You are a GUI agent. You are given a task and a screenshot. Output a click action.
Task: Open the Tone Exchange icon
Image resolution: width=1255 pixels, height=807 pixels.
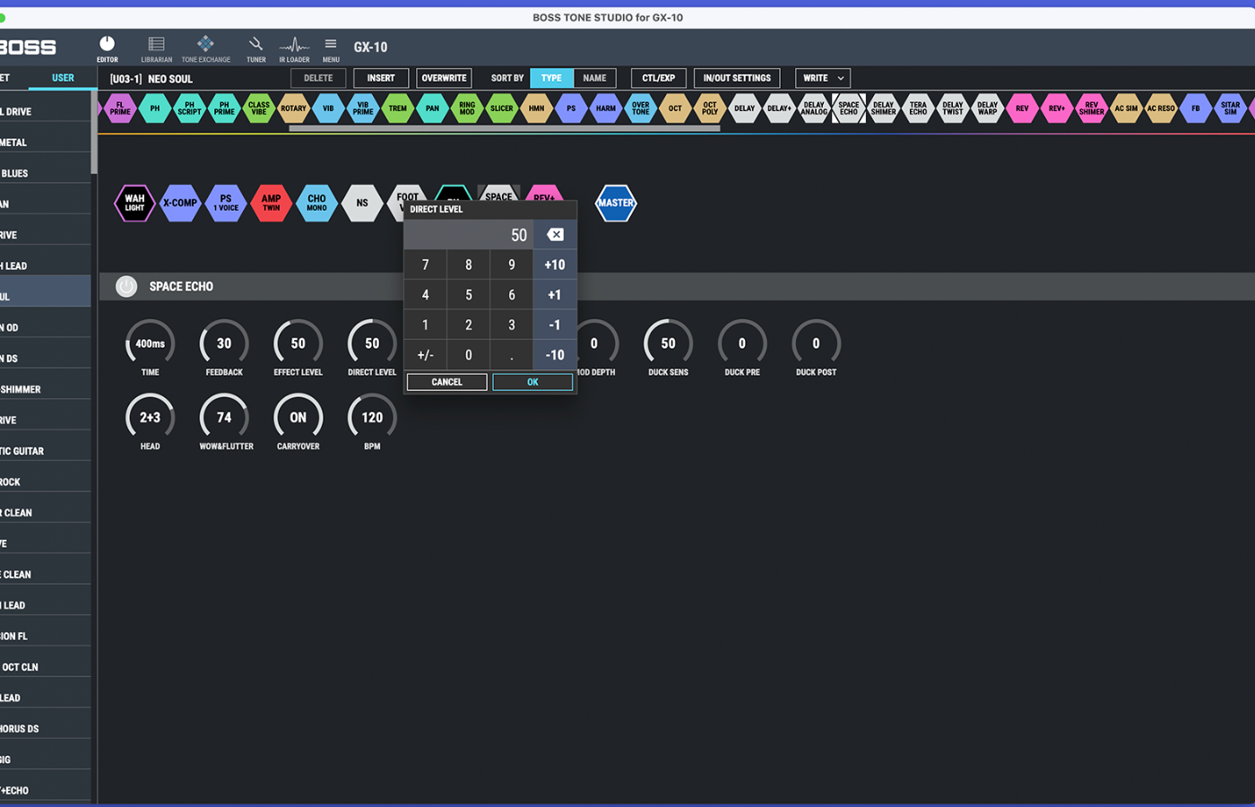coord(205,48)
